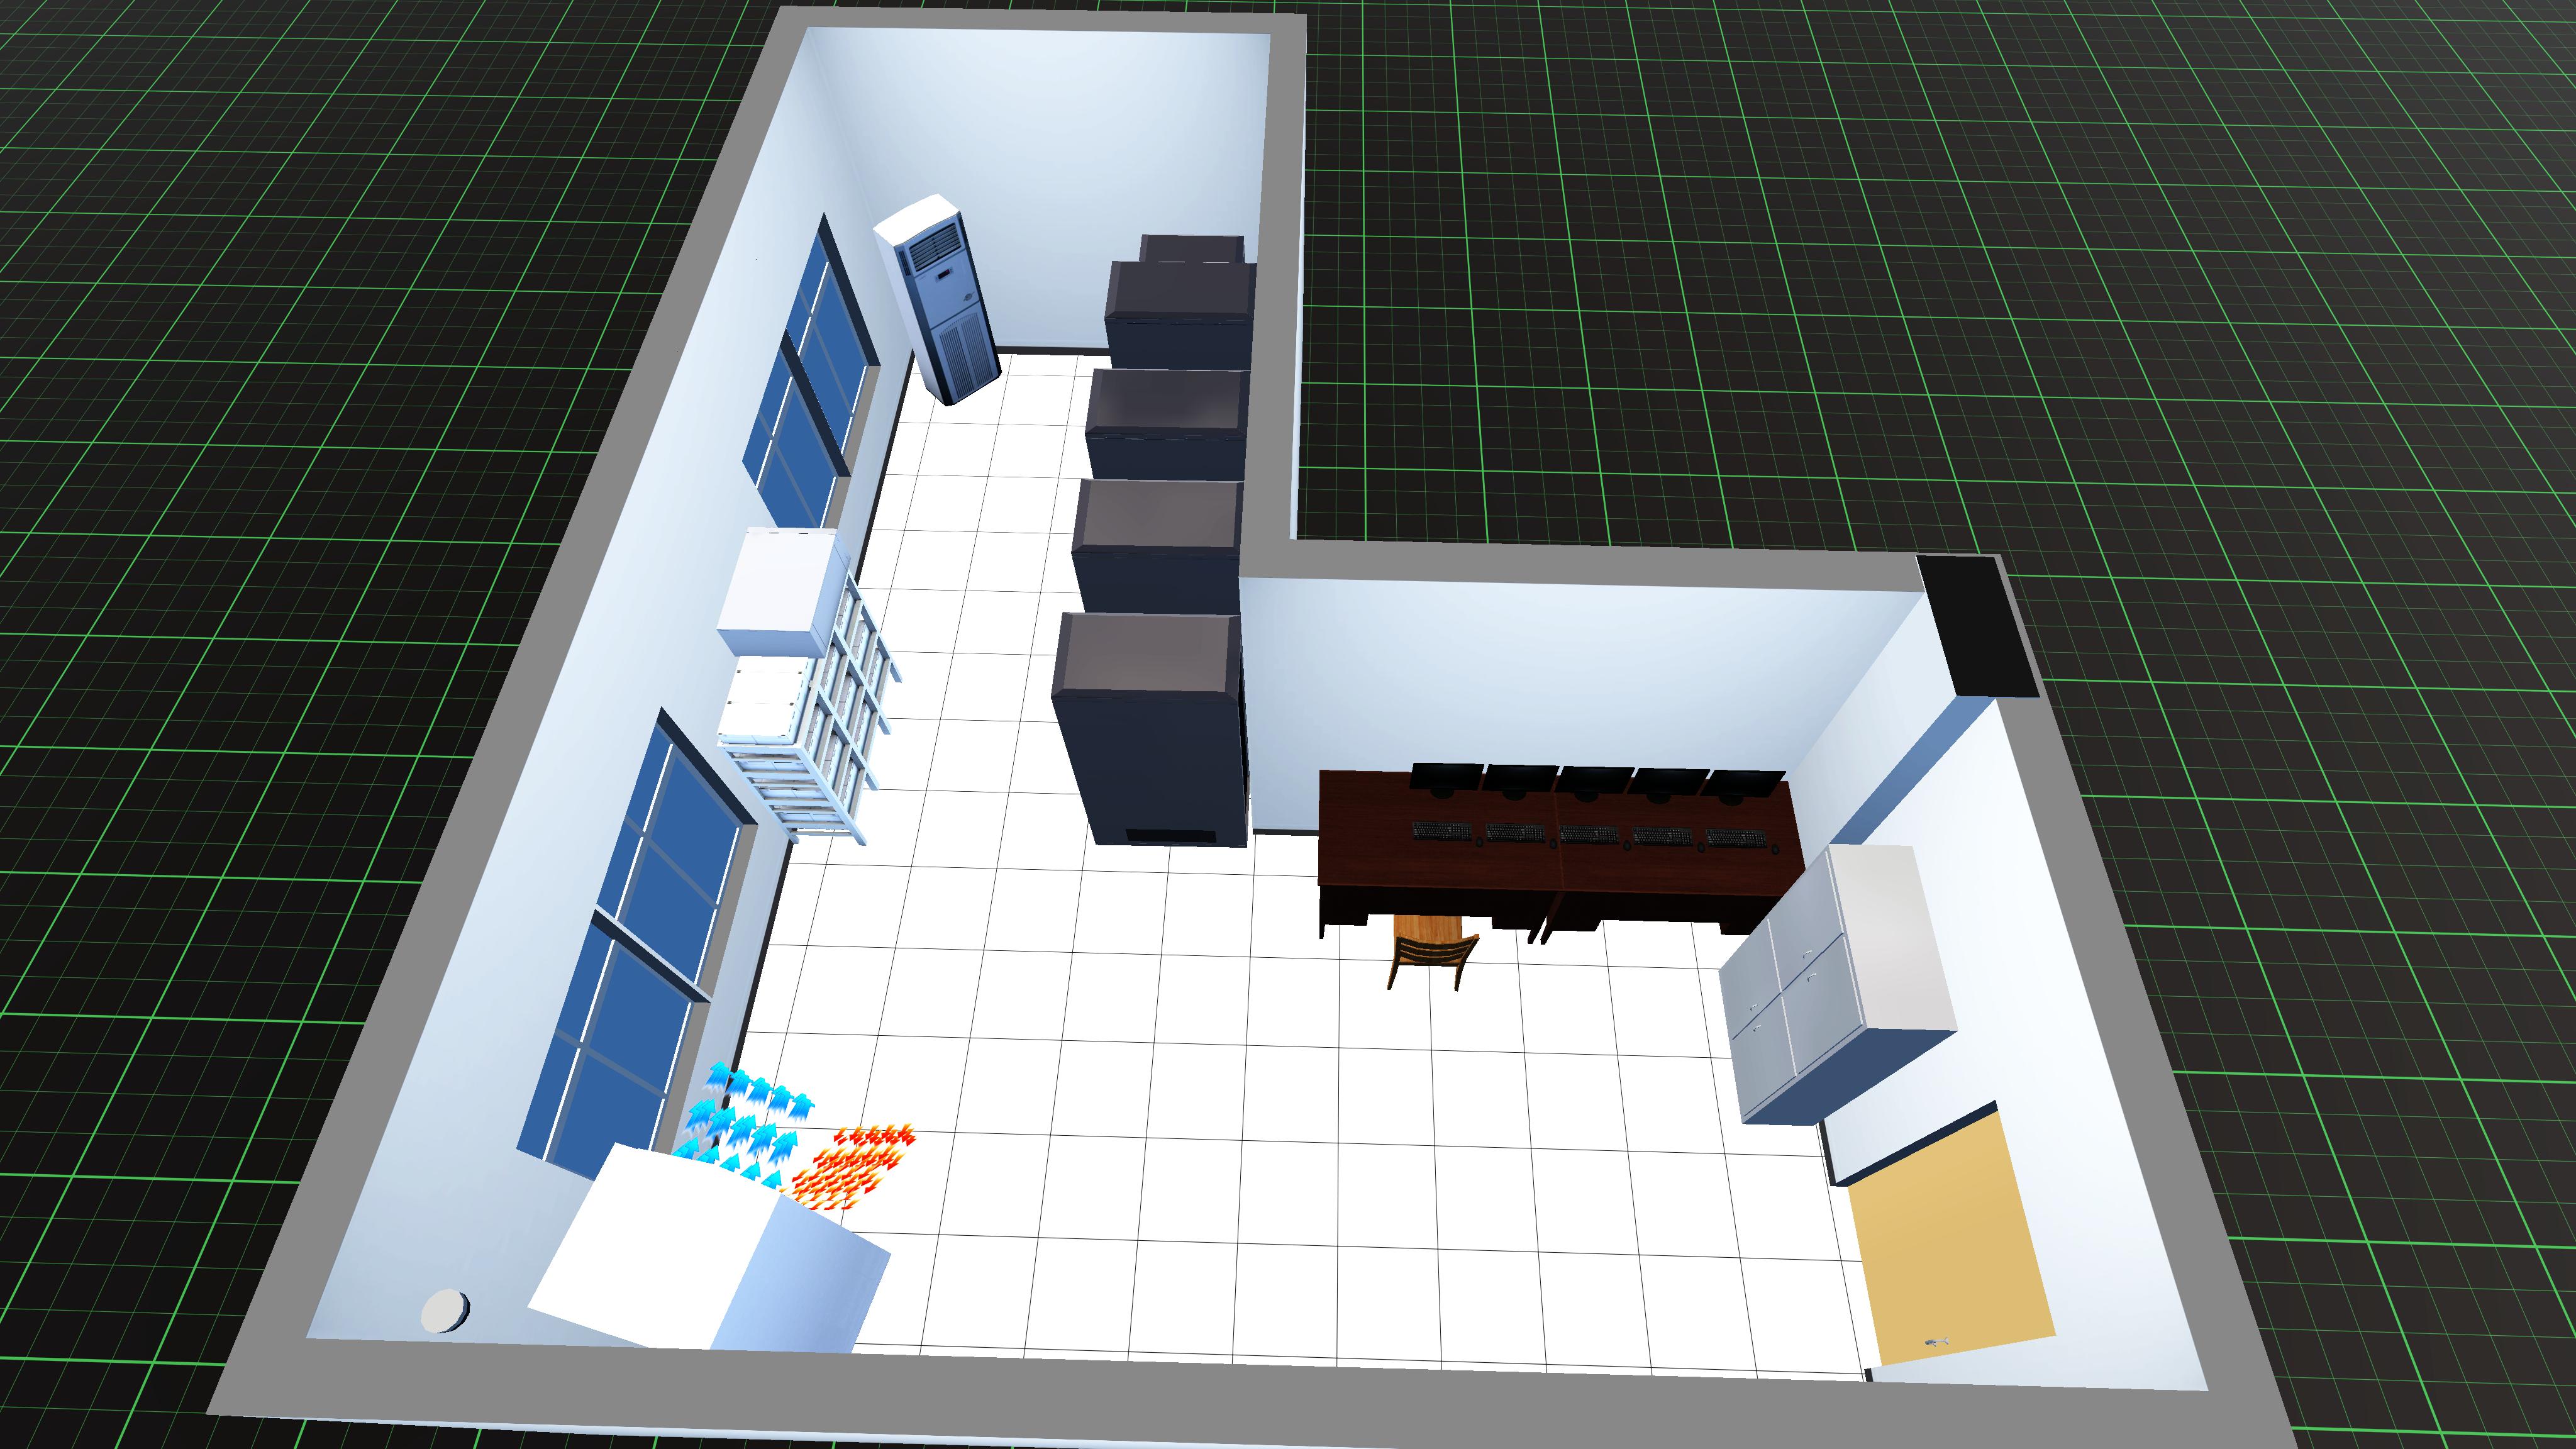Click the leftmost monitor on the desk
The image size is (2576, 1449).
click(1446, 776)
